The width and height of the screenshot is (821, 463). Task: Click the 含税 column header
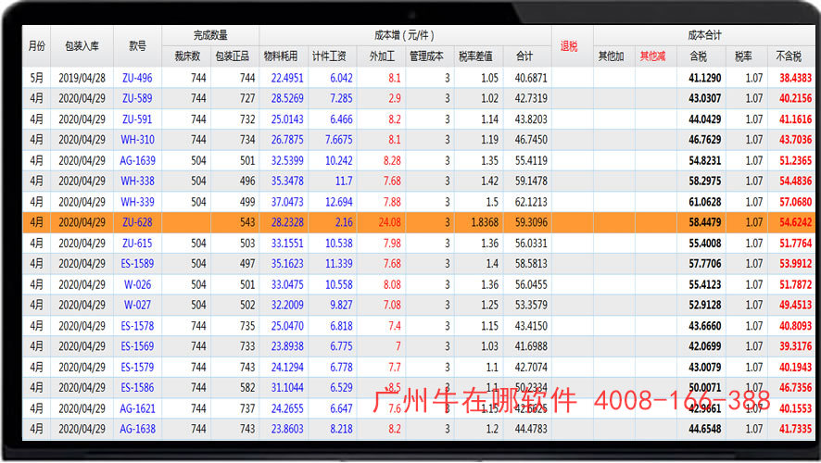pos(698,56)
